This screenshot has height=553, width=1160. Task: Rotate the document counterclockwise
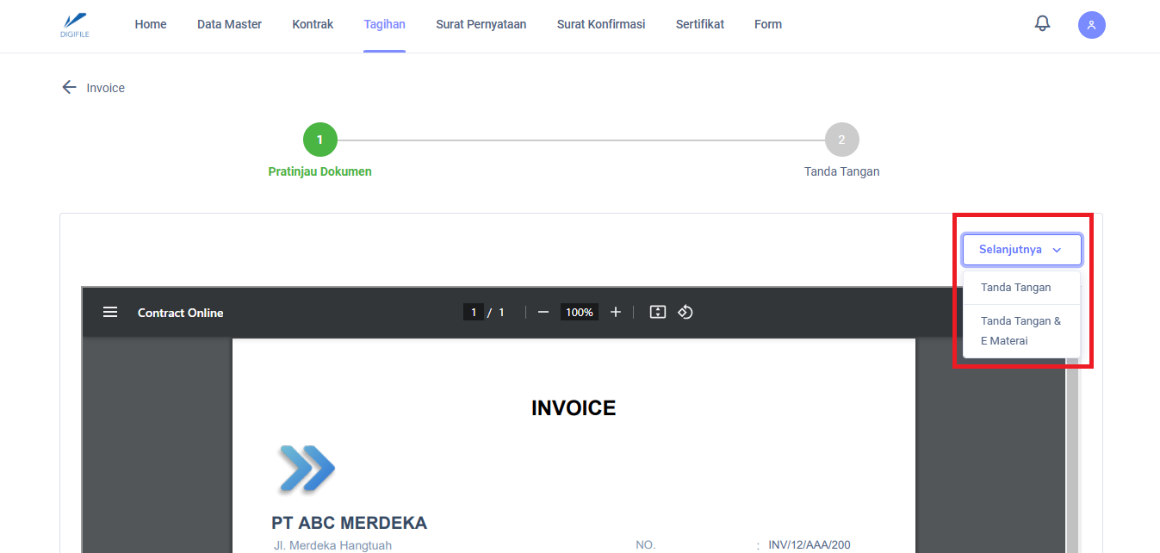(685, 312)
